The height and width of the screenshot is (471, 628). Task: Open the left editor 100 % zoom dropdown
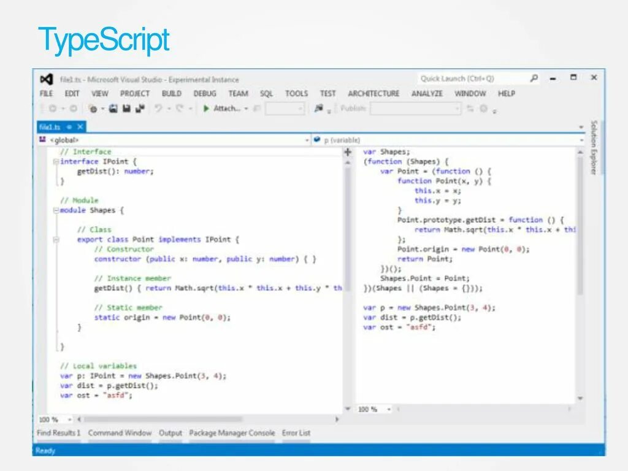coord(69,419)
